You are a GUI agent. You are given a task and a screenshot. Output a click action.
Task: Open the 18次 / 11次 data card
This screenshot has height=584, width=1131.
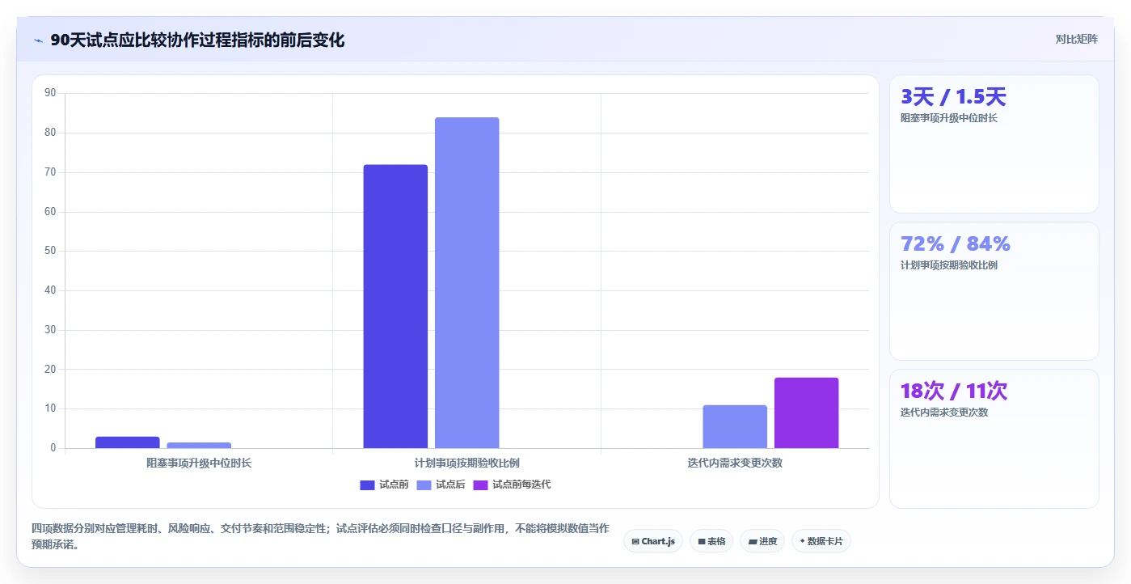coord(994,438)
